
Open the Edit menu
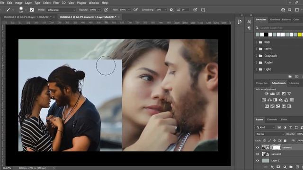tap(9, 3)
